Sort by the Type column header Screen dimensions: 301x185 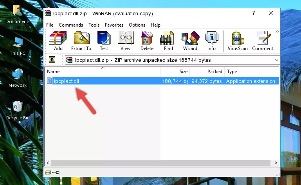252,72
